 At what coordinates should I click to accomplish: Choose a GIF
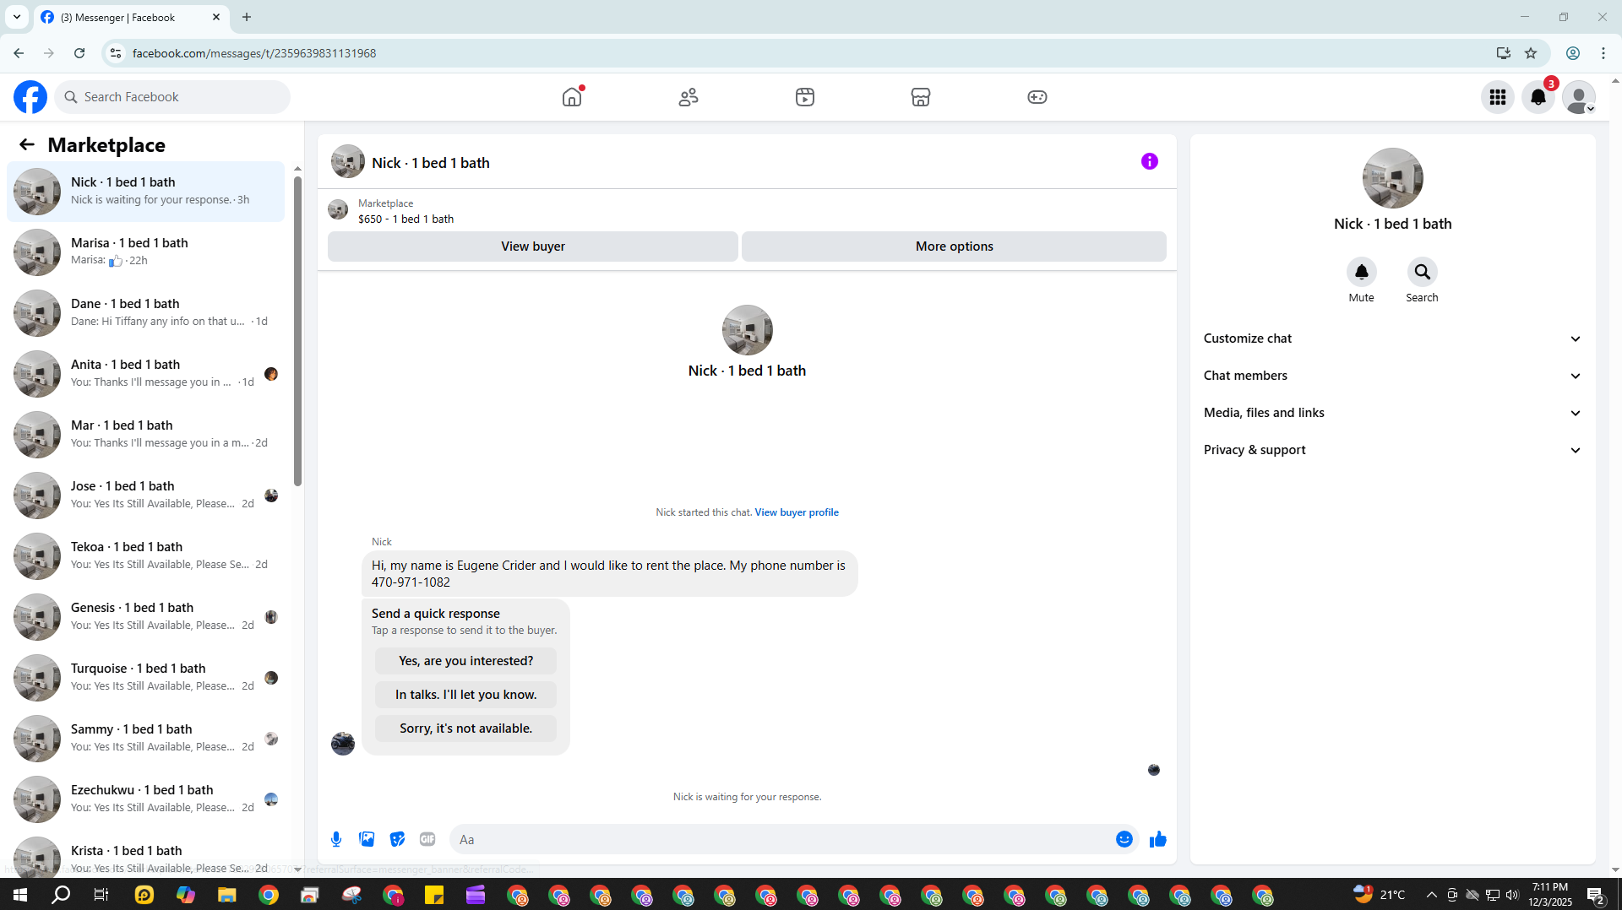[x=427, y=839]
